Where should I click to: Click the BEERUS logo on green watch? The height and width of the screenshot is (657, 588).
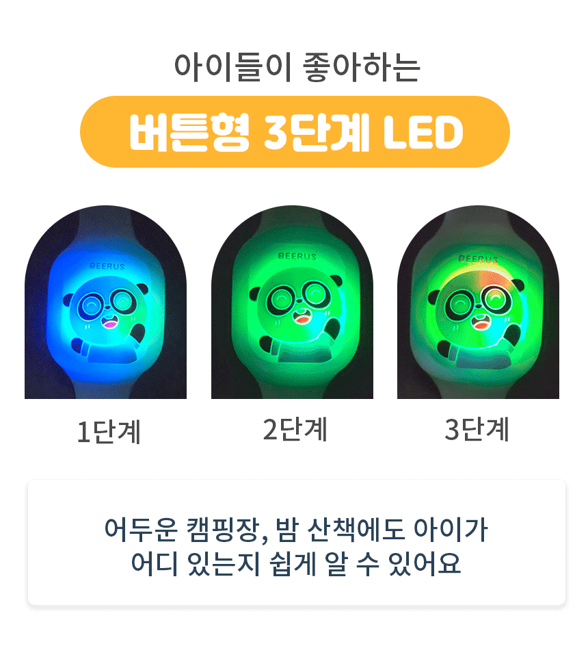click(297, 256)
